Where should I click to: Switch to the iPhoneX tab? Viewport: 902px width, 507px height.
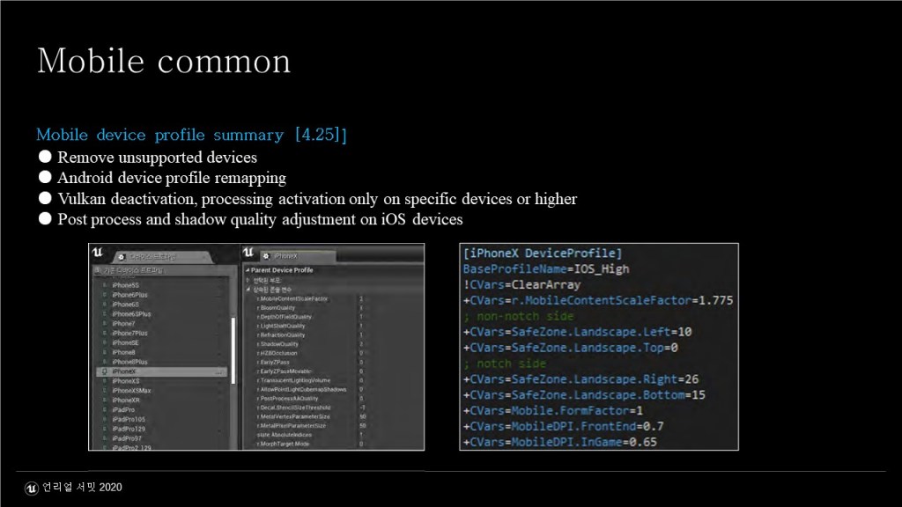[291, 256]
